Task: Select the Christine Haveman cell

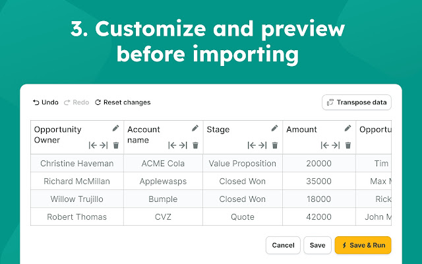Action: [x=77, y=163]
